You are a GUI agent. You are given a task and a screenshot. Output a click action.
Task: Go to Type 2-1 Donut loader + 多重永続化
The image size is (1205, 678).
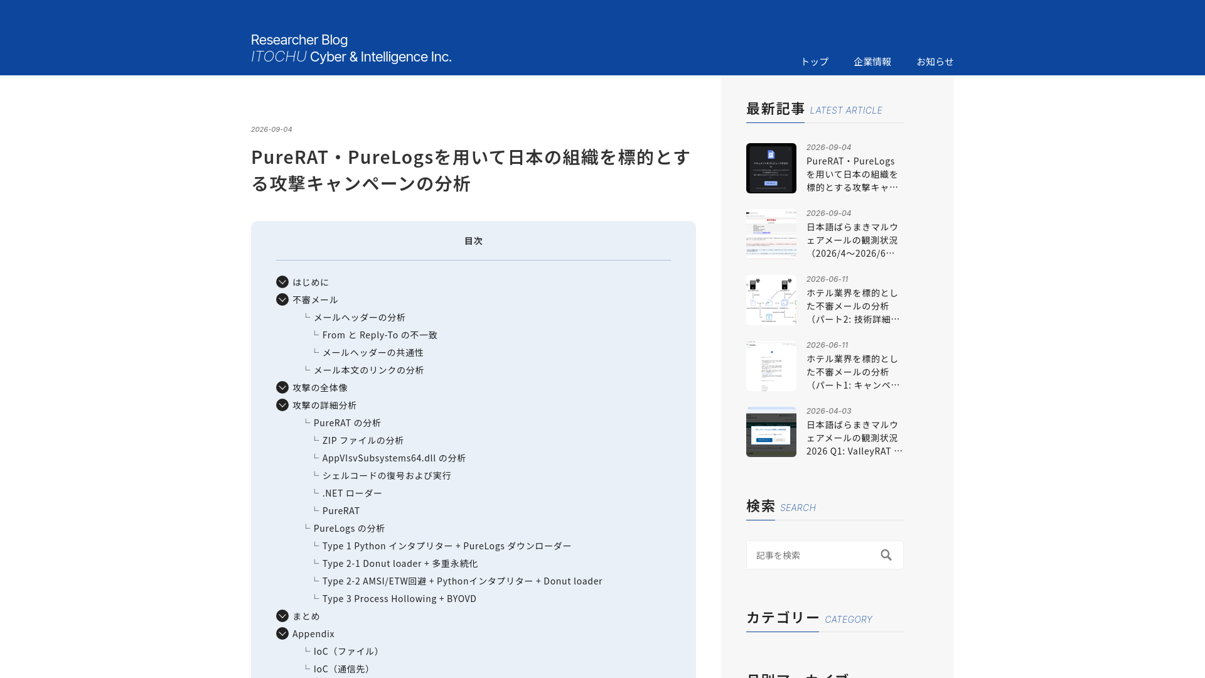[x=400, y=563]
